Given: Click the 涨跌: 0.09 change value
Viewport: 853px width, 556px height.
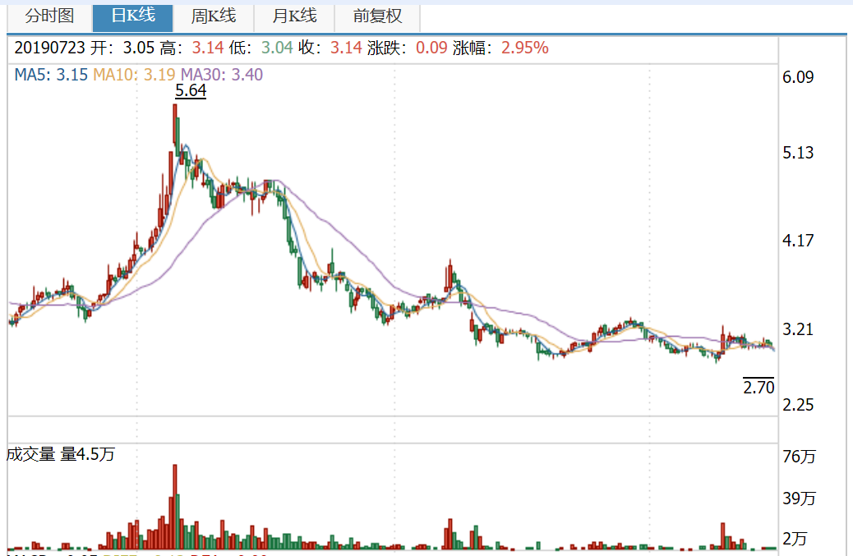Looking at the screenshot, I should pyautogui.click(x=408, y=48).
